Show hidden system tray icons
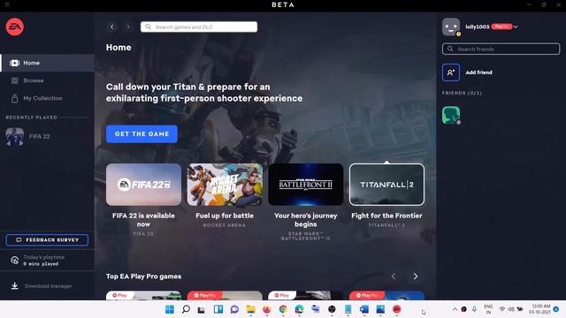Viewport: 566px width, 318px height. [455, 309]
